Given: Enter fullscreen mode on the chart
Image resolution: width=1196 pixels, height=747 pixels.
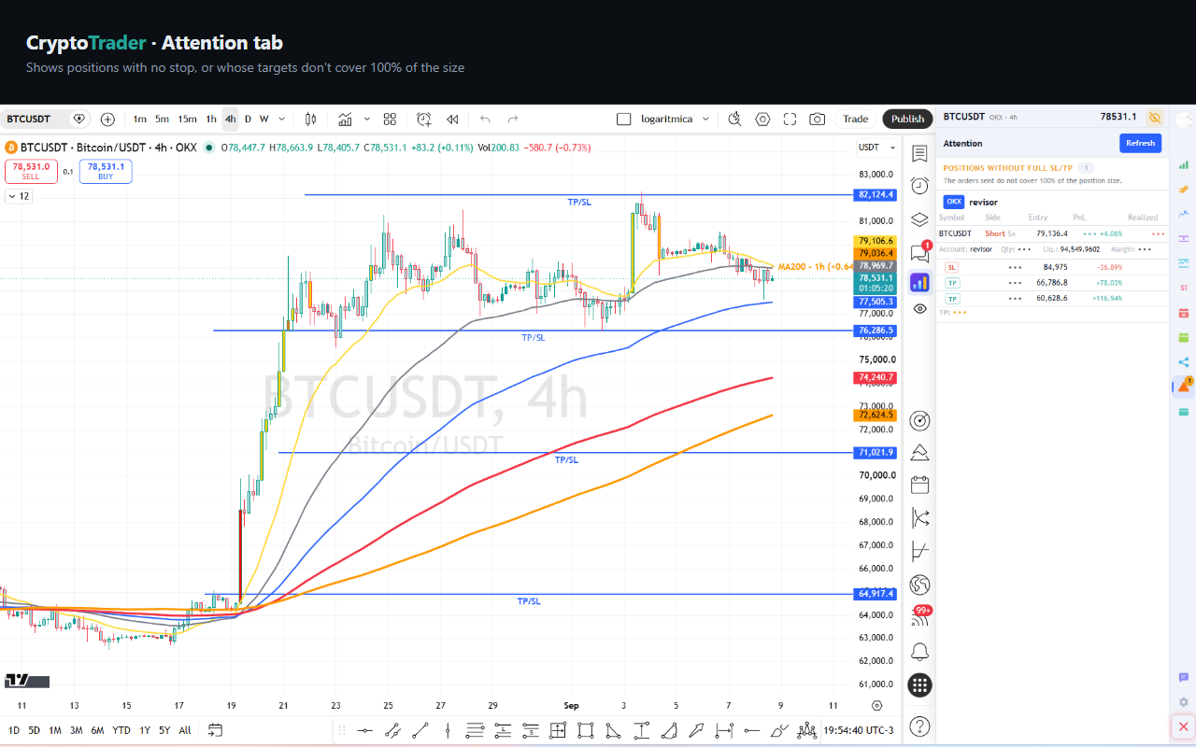Looking at the screenshot, I should click(790, 119).
